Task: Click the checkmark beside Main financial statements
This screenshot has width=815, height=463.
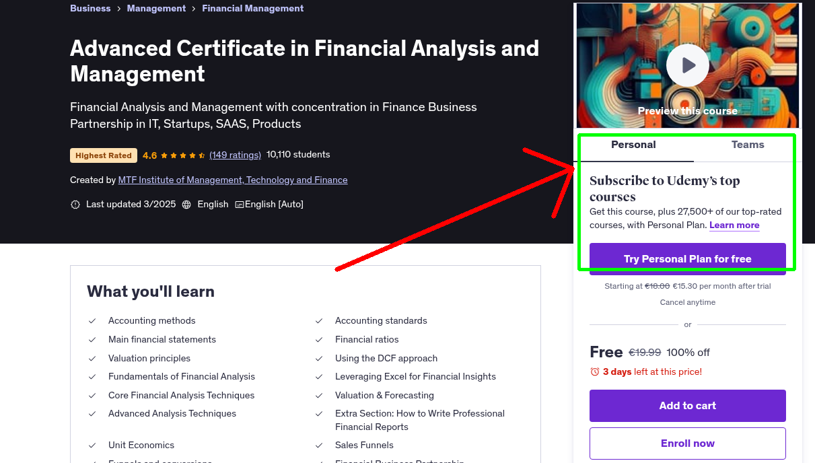Action: pyautogui.click(x=92, y=340)
